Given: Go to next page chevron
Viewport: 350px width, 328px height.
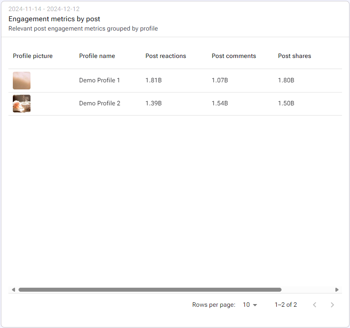Looking at the screenshot, I should (x=332, y=305).
